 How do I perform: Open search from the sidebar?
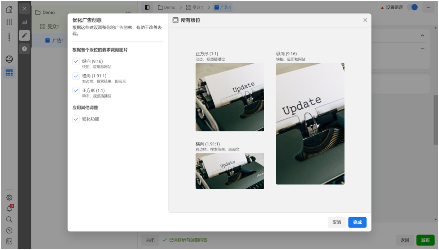pyautogui.click(x=9, y=219)
